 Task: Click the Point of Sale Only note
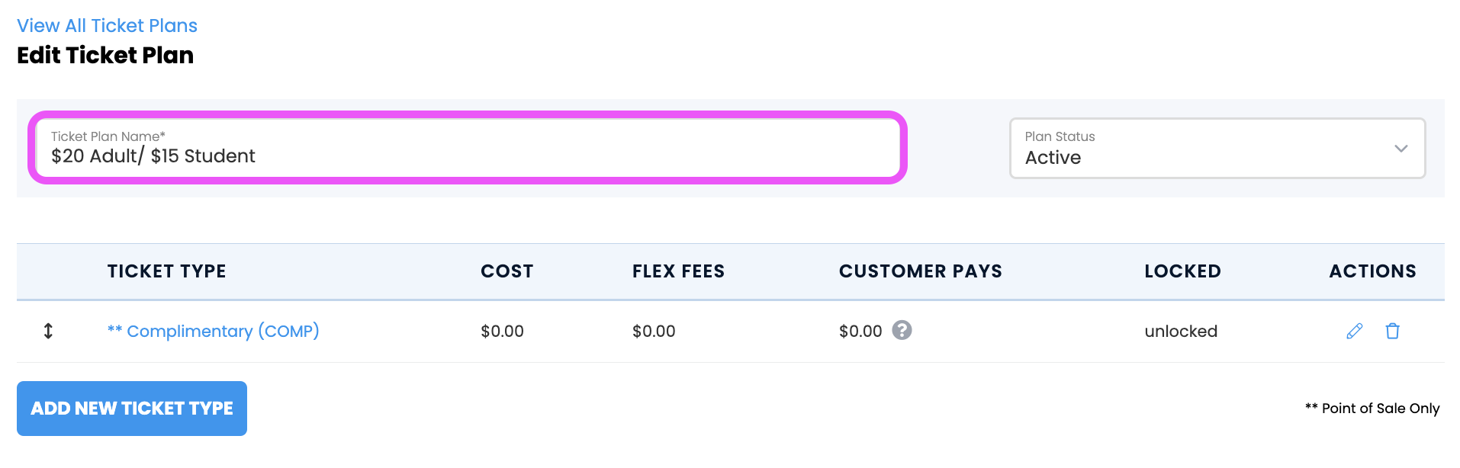1372,409
